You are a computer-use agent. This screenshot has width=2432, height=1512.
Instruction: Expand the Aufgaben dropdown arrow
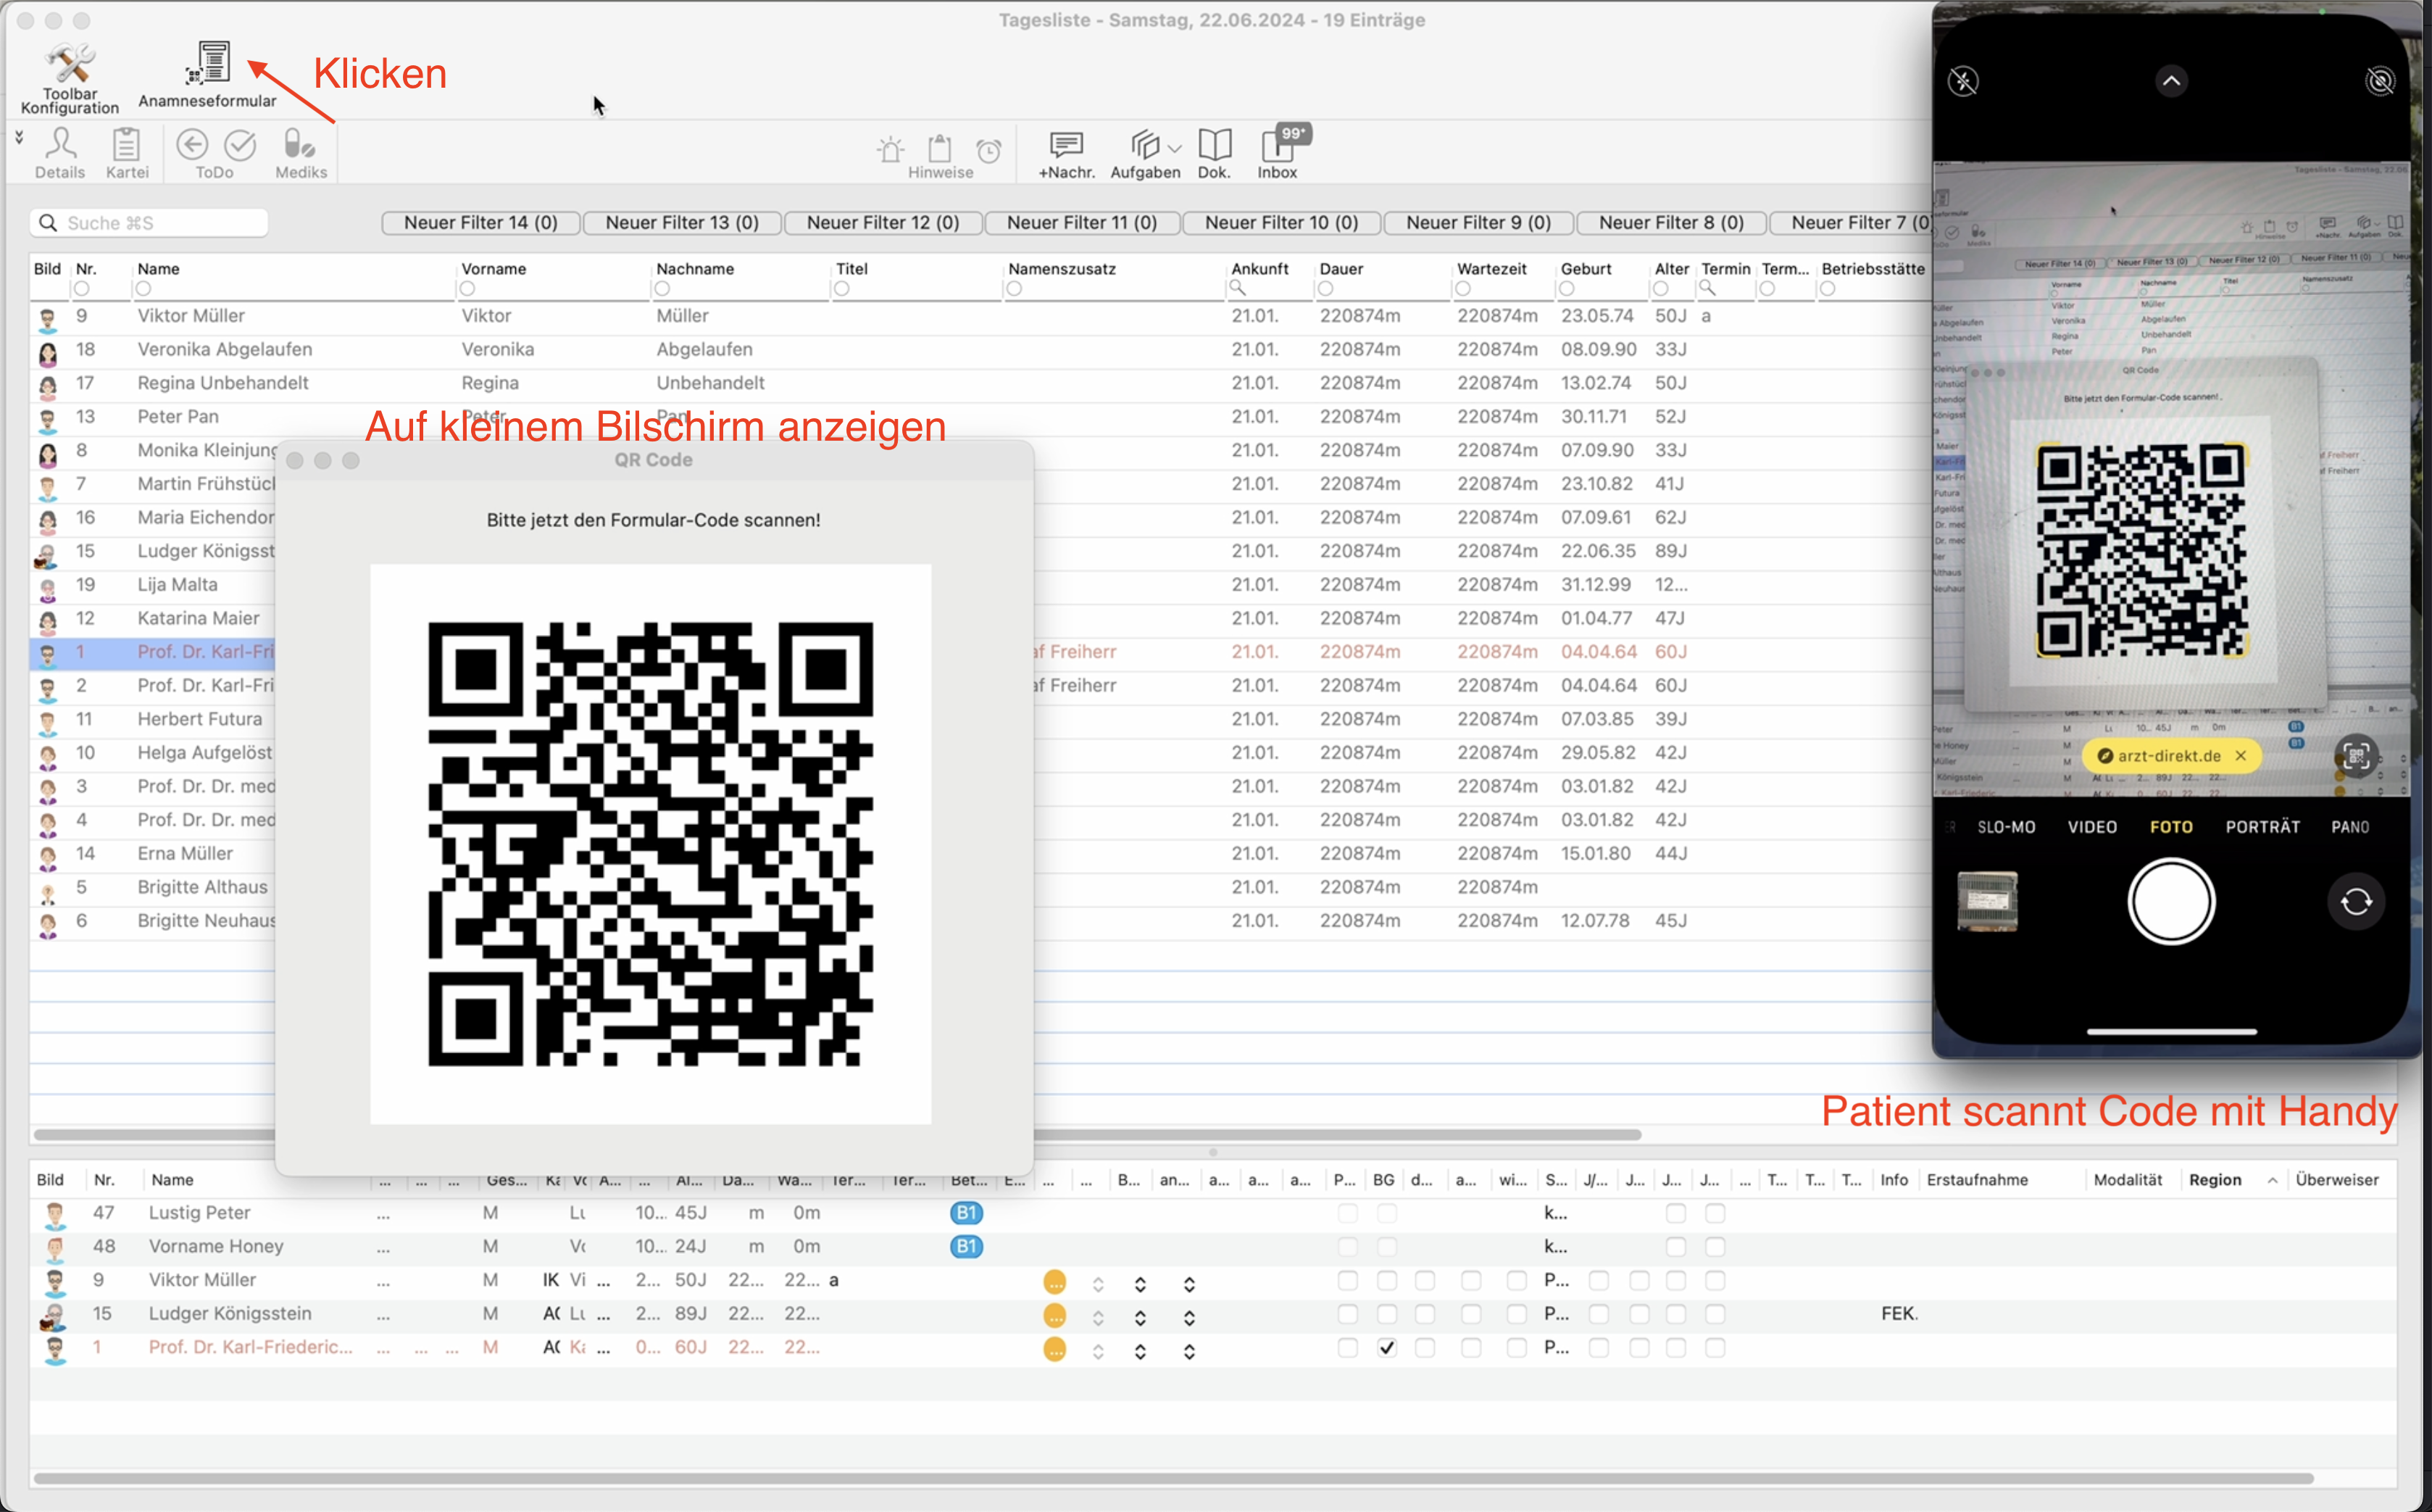[x=1175, y=149]
